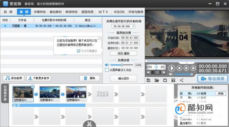Open the 卡拉OK tab

119,12
